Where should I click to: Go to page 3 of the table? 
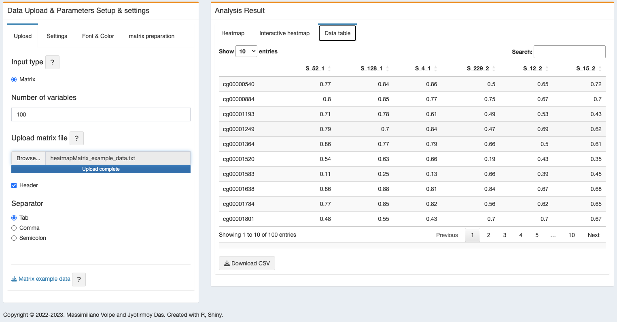click(505, 235)
